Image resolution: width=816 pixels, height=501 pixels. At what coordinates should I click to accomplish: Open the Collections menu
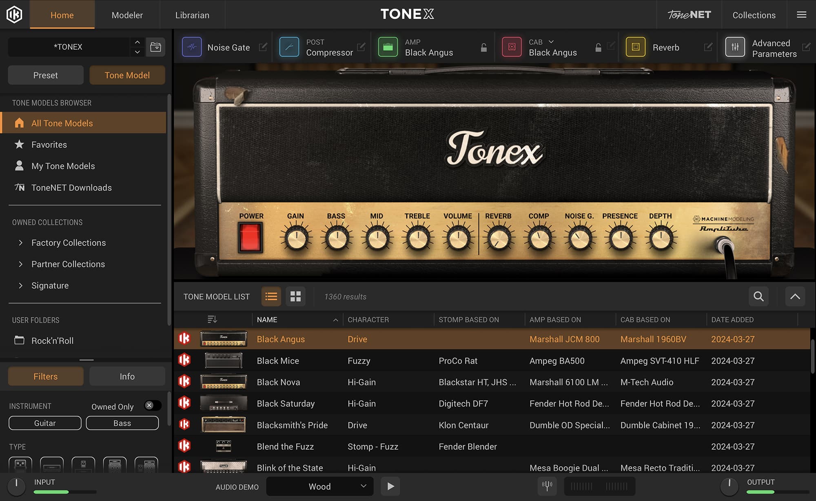[x=753, y=15]
